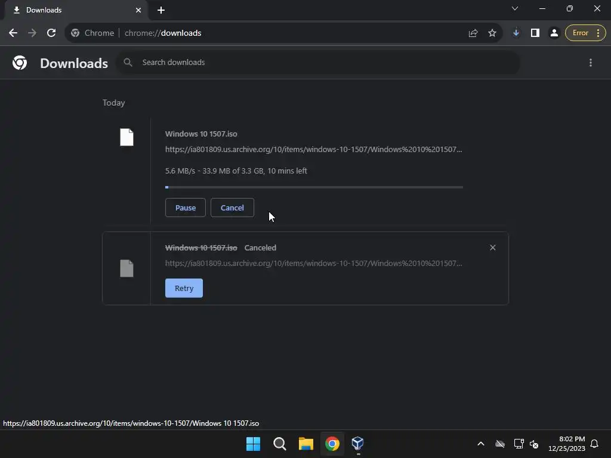Open File Explorer from taskbar
611x458 pixels.
point(306,444)
